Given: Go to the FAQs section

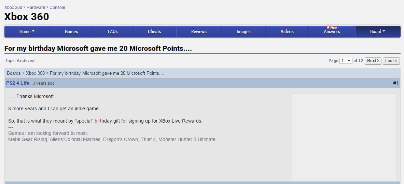Looking at the screenshot, I should click(113, 32).
